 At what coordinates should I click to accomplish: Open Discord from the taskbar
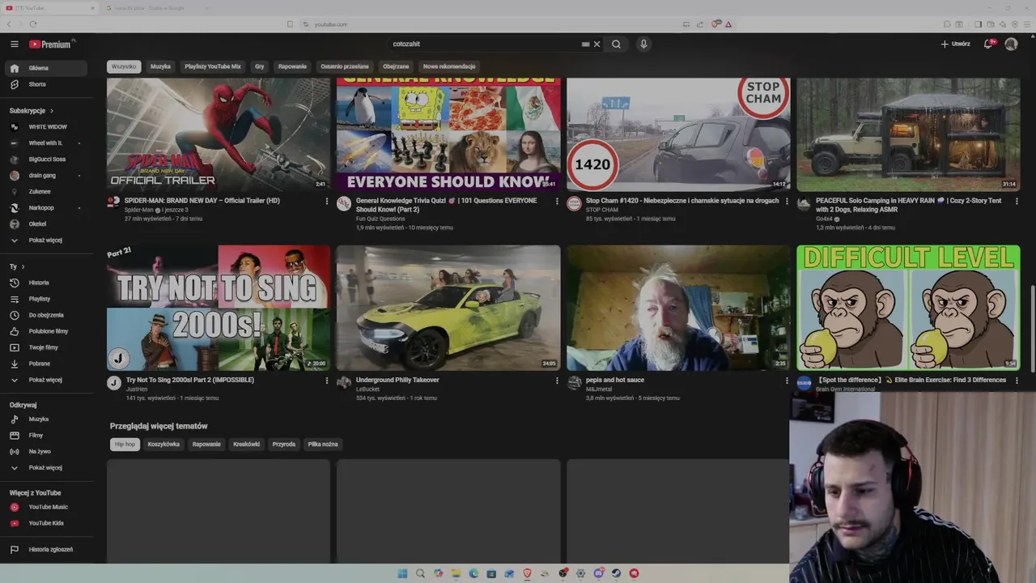coord(598,573)
